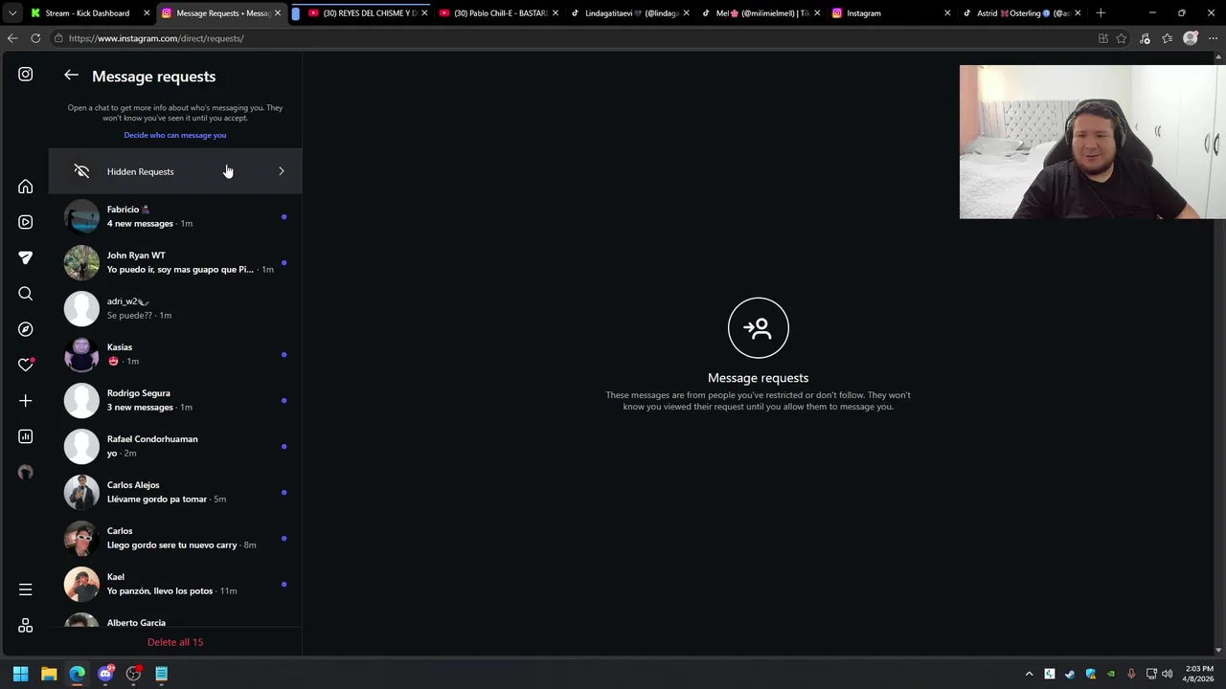Click John Ryan WT's profile picture
Screen dimensions: 1226x689
click(x=81, y=262)
